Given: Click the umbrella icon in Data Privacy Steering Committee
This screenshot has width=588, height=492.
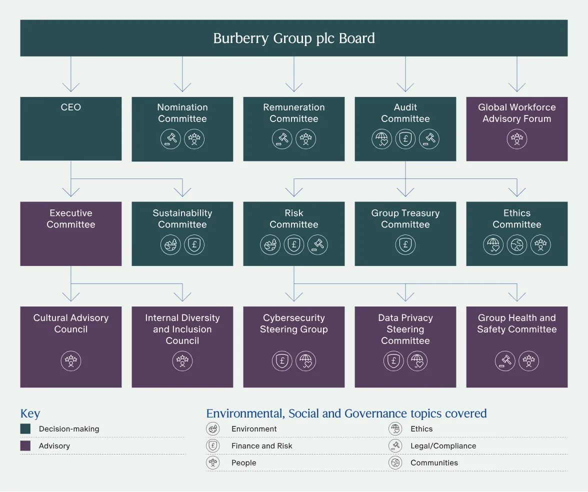Looking at the screenshot, I should (x=417, y=361).
